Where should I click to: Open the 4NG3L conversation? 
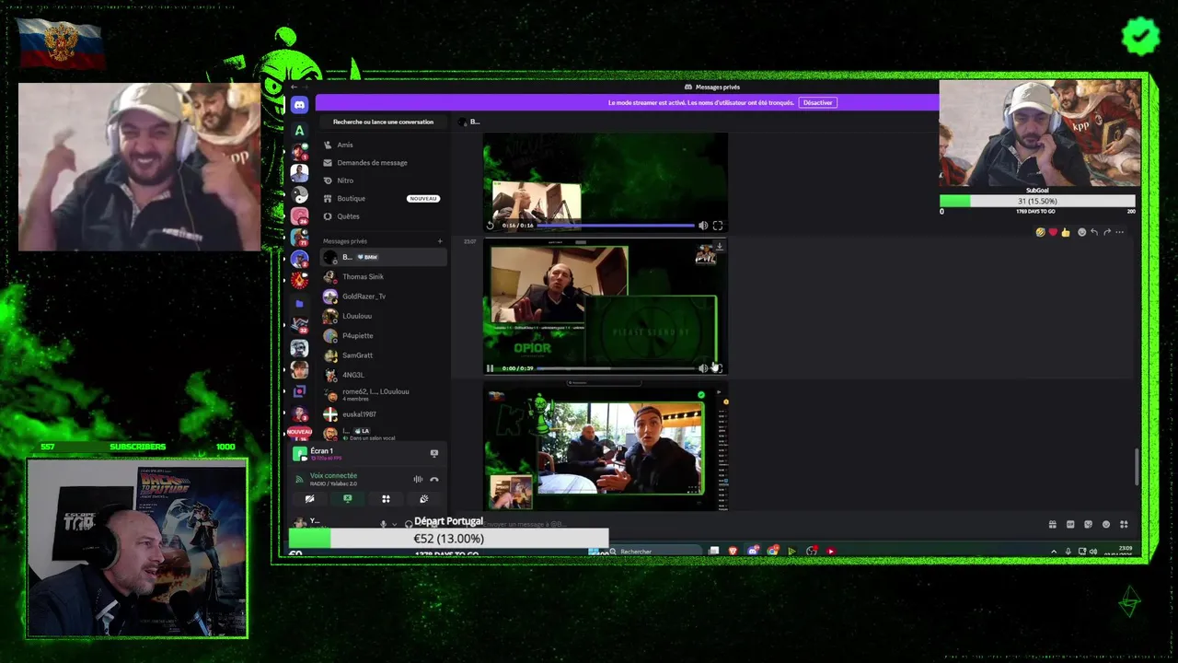[x=384, y=375]
